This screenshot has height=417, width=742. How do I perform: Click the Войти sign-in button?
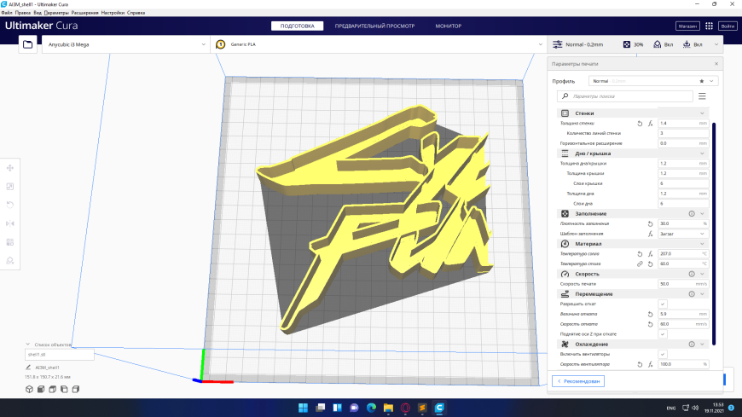click(728, 26)
